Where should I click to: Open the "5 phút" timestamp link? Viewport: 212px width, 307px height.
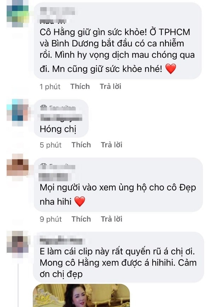tap(51, 145)
